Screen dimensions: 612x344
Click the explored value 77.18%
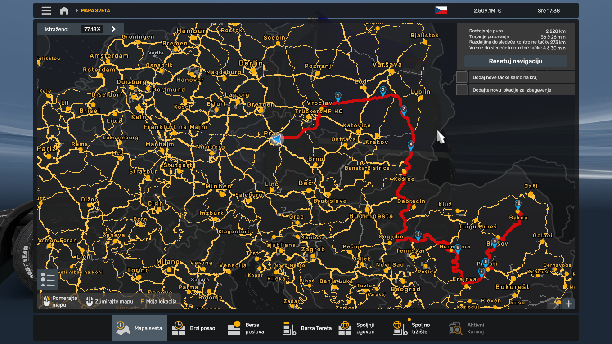92,29
